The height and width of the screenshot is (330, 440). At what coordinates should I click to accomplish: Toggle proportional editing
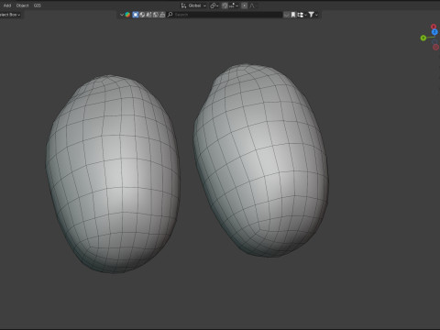tap(244, 5)
